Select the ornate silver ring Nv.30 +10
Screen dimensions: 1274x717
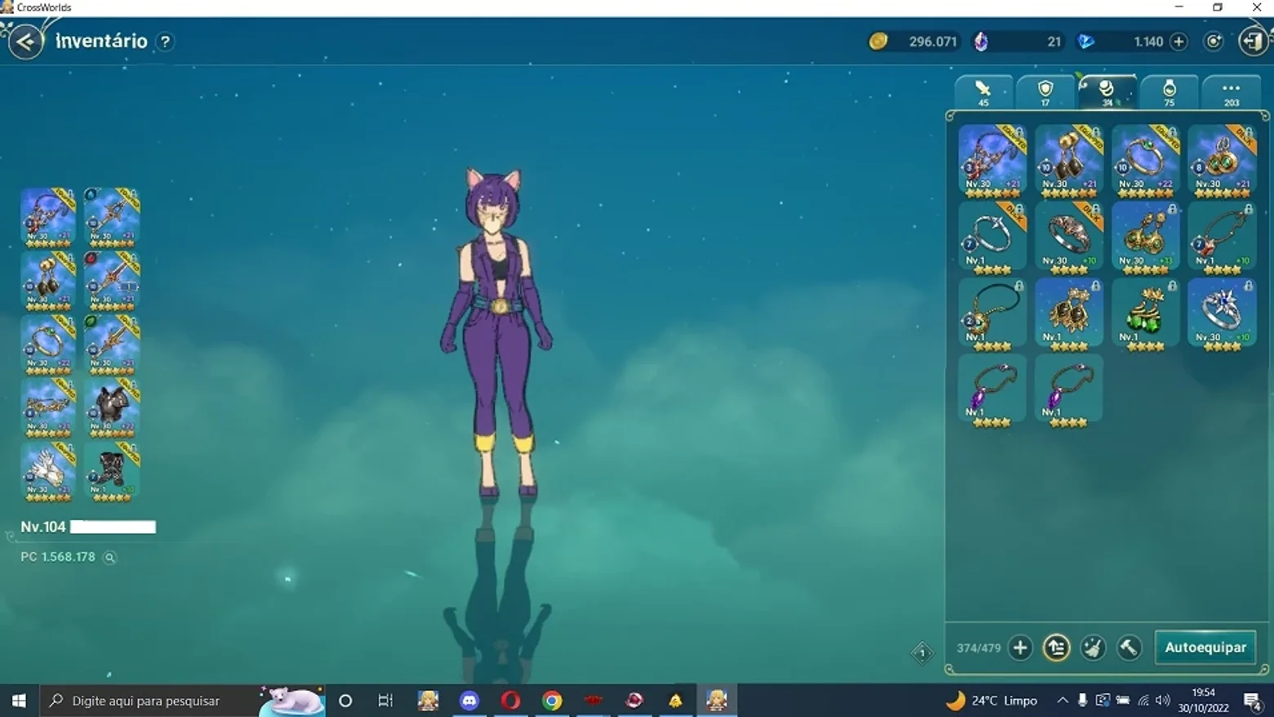[1069, 238]
